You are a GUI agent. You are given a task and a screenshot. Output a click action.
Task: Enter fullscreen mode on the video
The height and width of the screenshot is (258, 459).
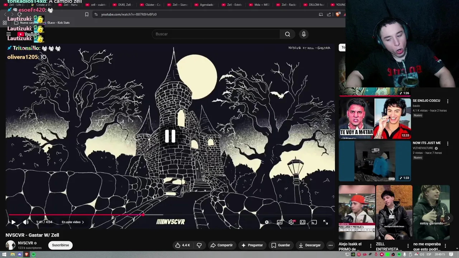[326, 222]
